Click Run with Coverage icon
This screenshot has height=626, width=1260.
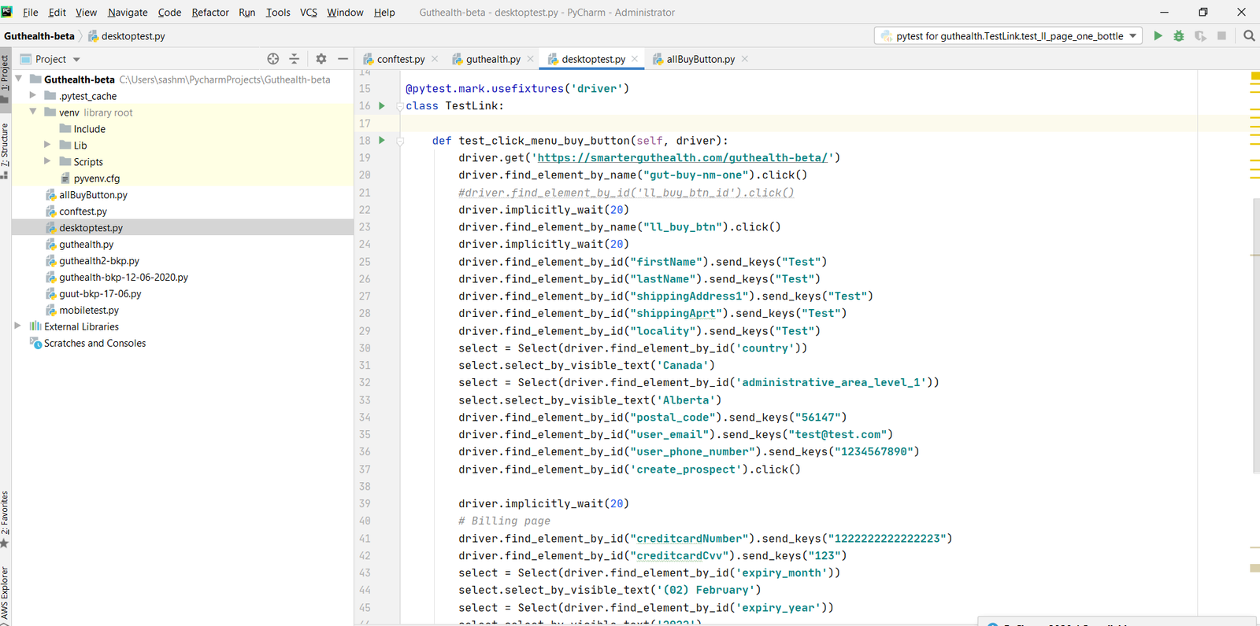pyautogui.click(x=1200, y=36)
